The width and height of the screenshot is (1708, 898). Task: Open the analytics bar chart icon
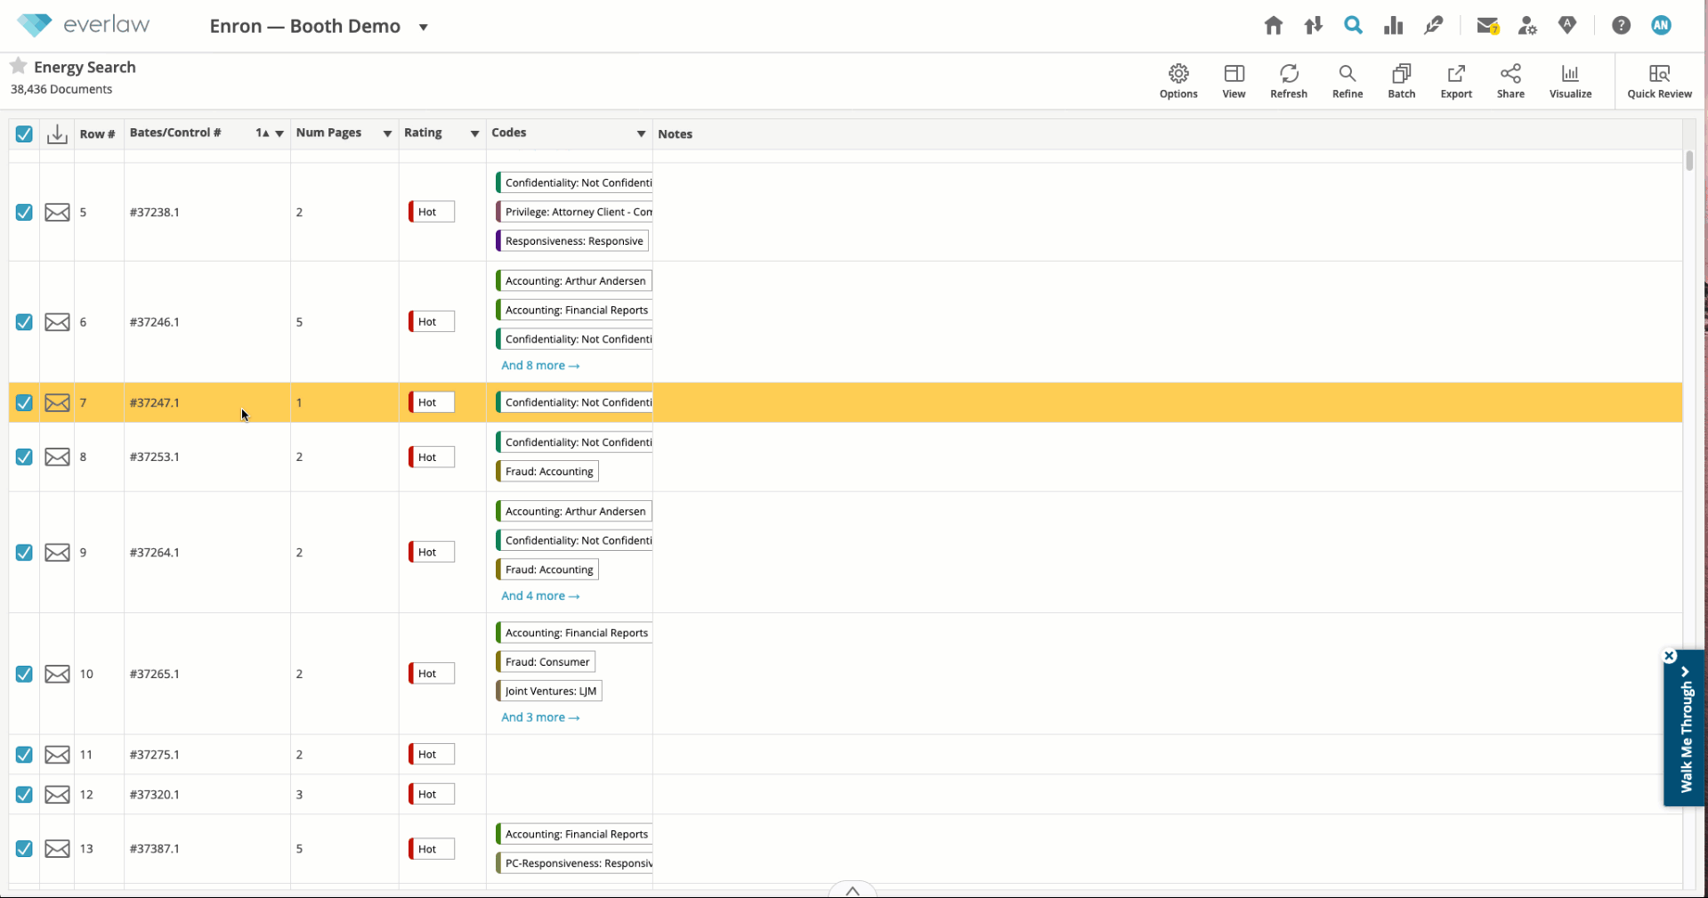tap(1393, 26)
